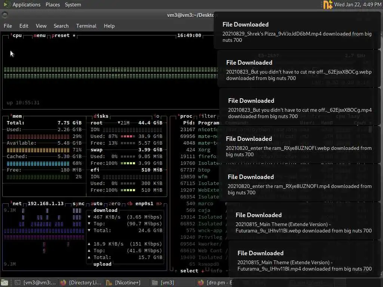Open the Edit menu
This screenshot has height=287, width=383.
(24, 26)
